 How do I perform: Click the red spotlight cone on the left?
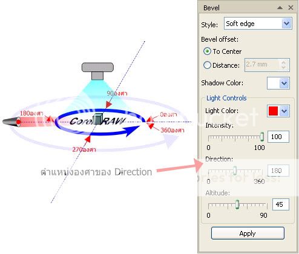point(11,122)
